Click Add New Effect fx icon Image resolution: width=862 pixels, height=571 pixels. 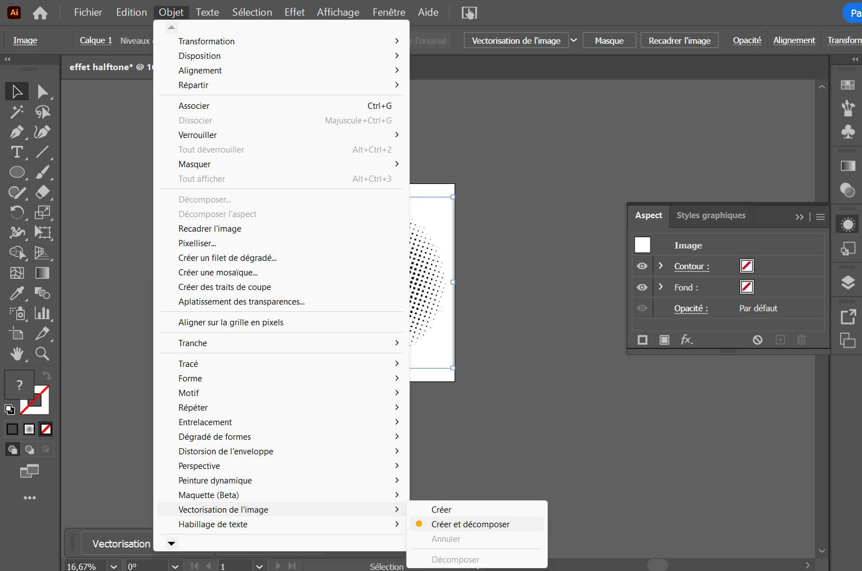687,339
